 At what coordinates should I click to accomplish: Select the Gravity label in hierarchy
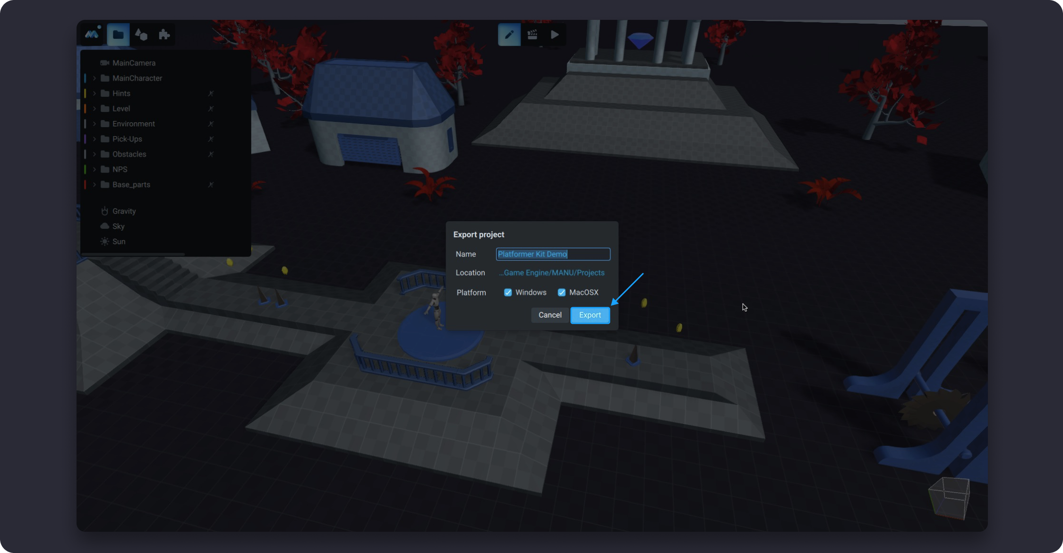pyautogui.click(x=124, y=211)
